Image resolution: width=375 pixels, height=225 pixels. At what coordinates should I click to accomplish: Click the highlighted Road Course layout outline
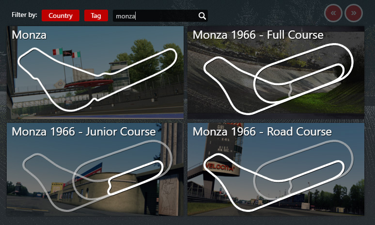click(x=274, y=182)
